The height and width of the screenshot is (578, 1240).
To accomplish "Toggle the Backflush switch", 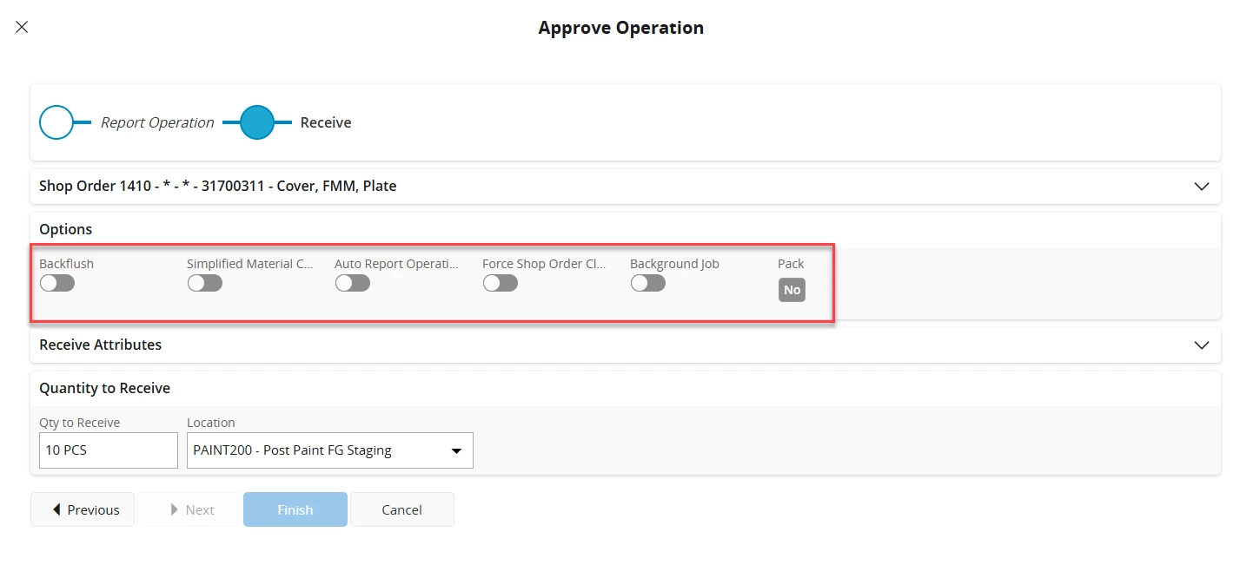I will tap(57, 283).
